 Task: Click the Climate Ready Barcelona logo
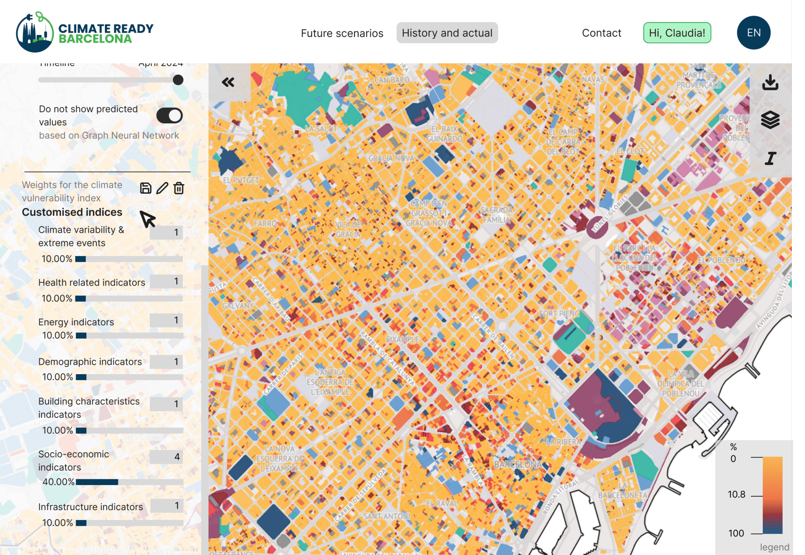click(85, 32)
